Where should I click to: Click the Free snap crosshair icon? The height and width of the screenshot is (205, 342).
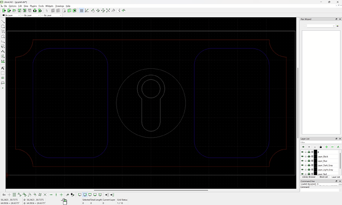tap(9, 195)
